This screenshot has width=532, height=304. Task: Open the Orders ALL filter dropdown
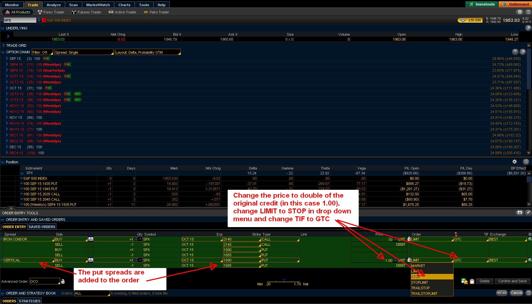click(x=92, y=293)
